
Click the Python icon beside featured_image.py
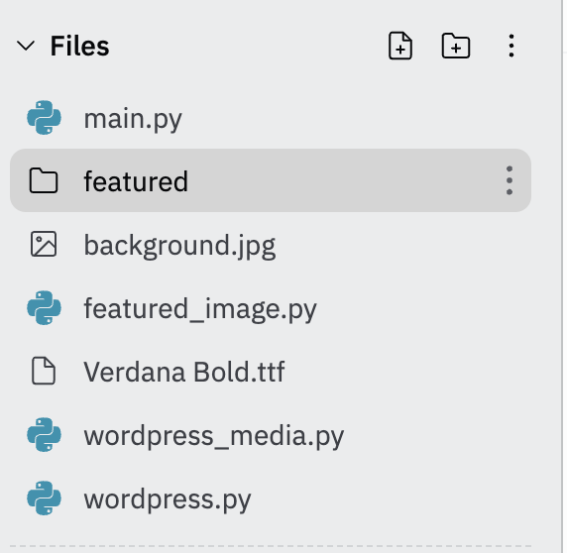point(45,308)
